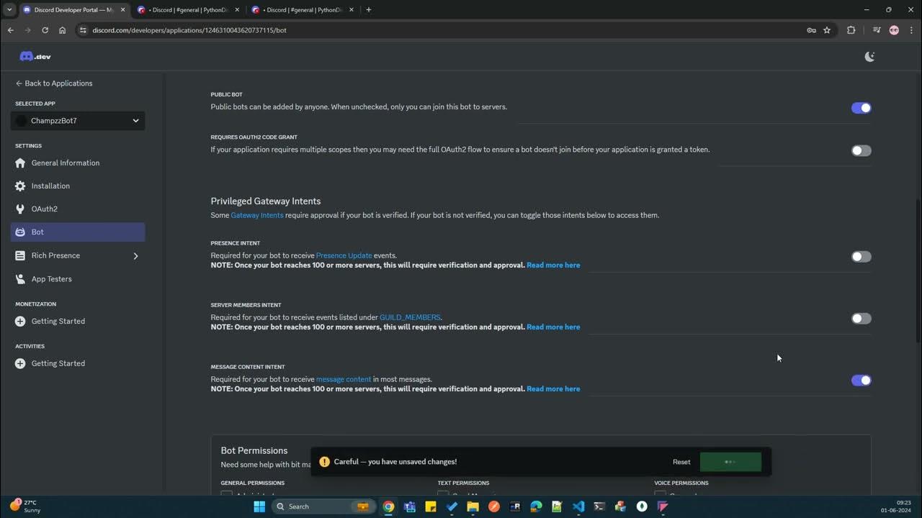This screenshot has height=518, width=922.
Task: Open the browser extensions puzzle icon
Action: 851,30
